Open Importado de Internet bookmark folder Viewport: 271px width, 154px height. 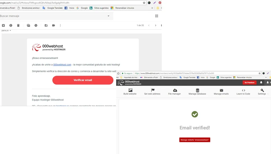(x=129, y=77)
